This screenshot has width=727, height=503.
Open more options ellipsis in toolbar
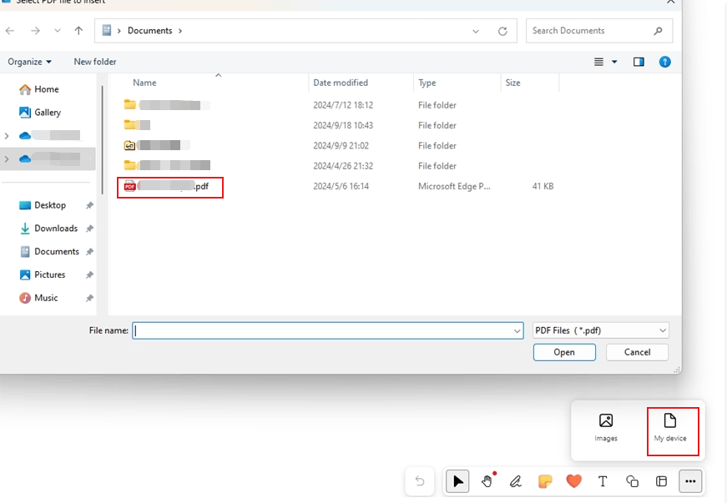(x=690, y=481)
